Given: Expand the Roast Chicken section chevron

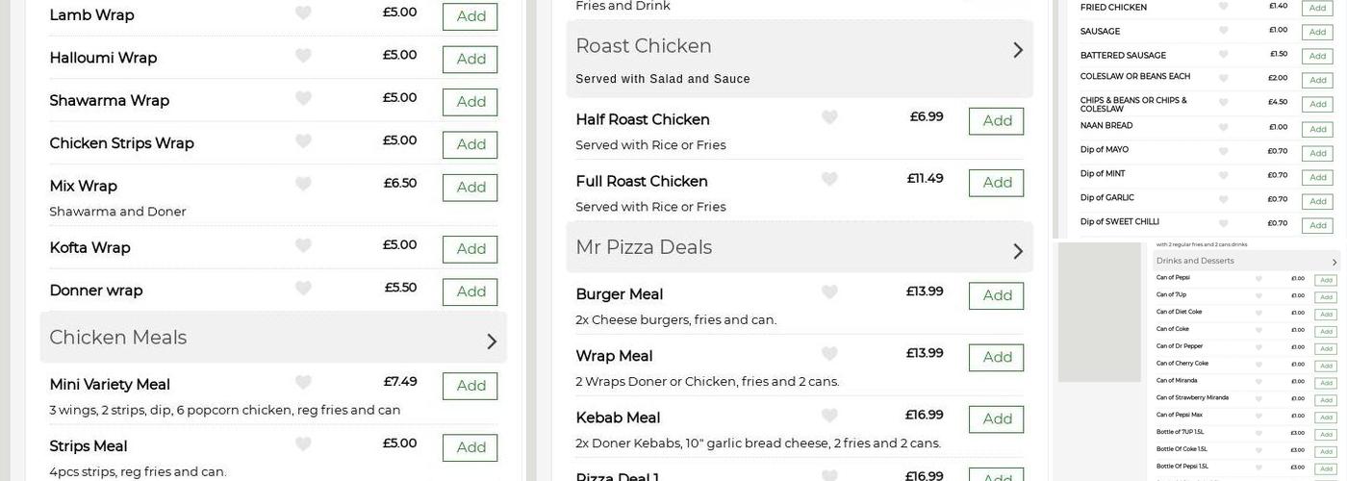Looking at the screenshot, I should click(1018, 49).
